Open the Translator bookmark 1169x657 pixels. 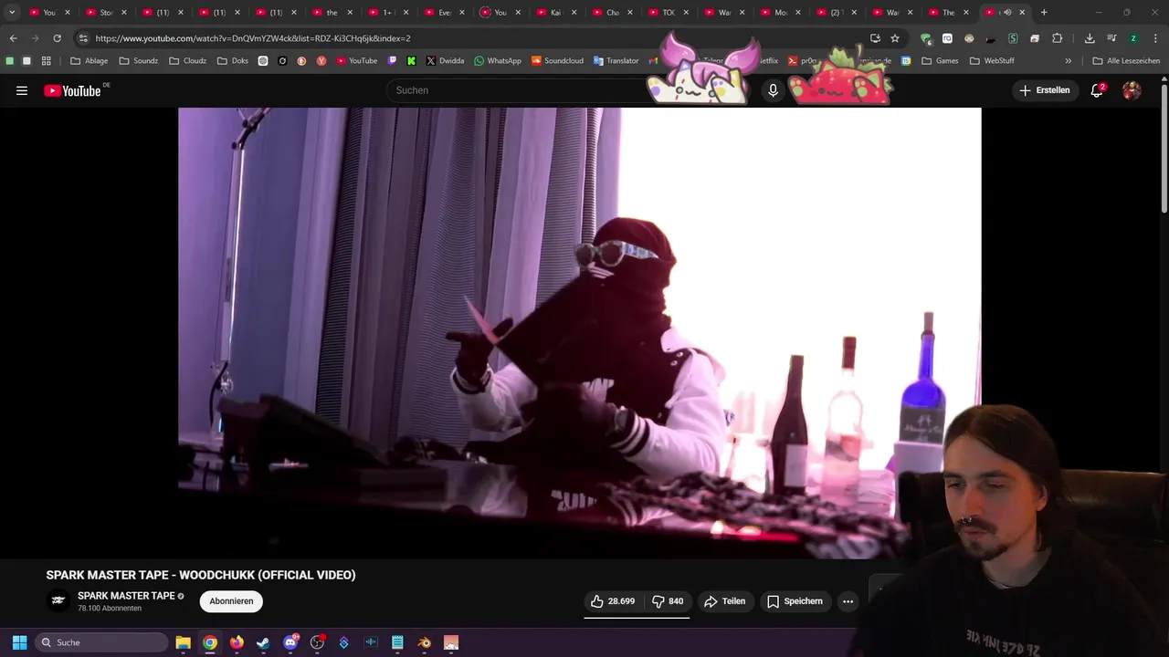click(616, 61)
